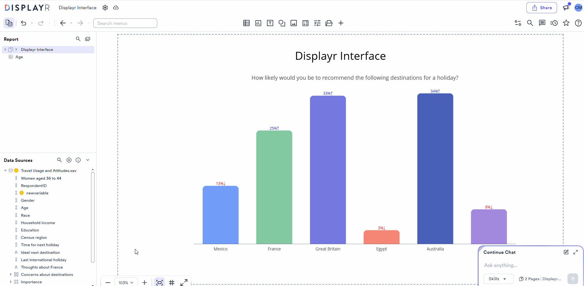Expand the Importance variable set

click(11, 282)
